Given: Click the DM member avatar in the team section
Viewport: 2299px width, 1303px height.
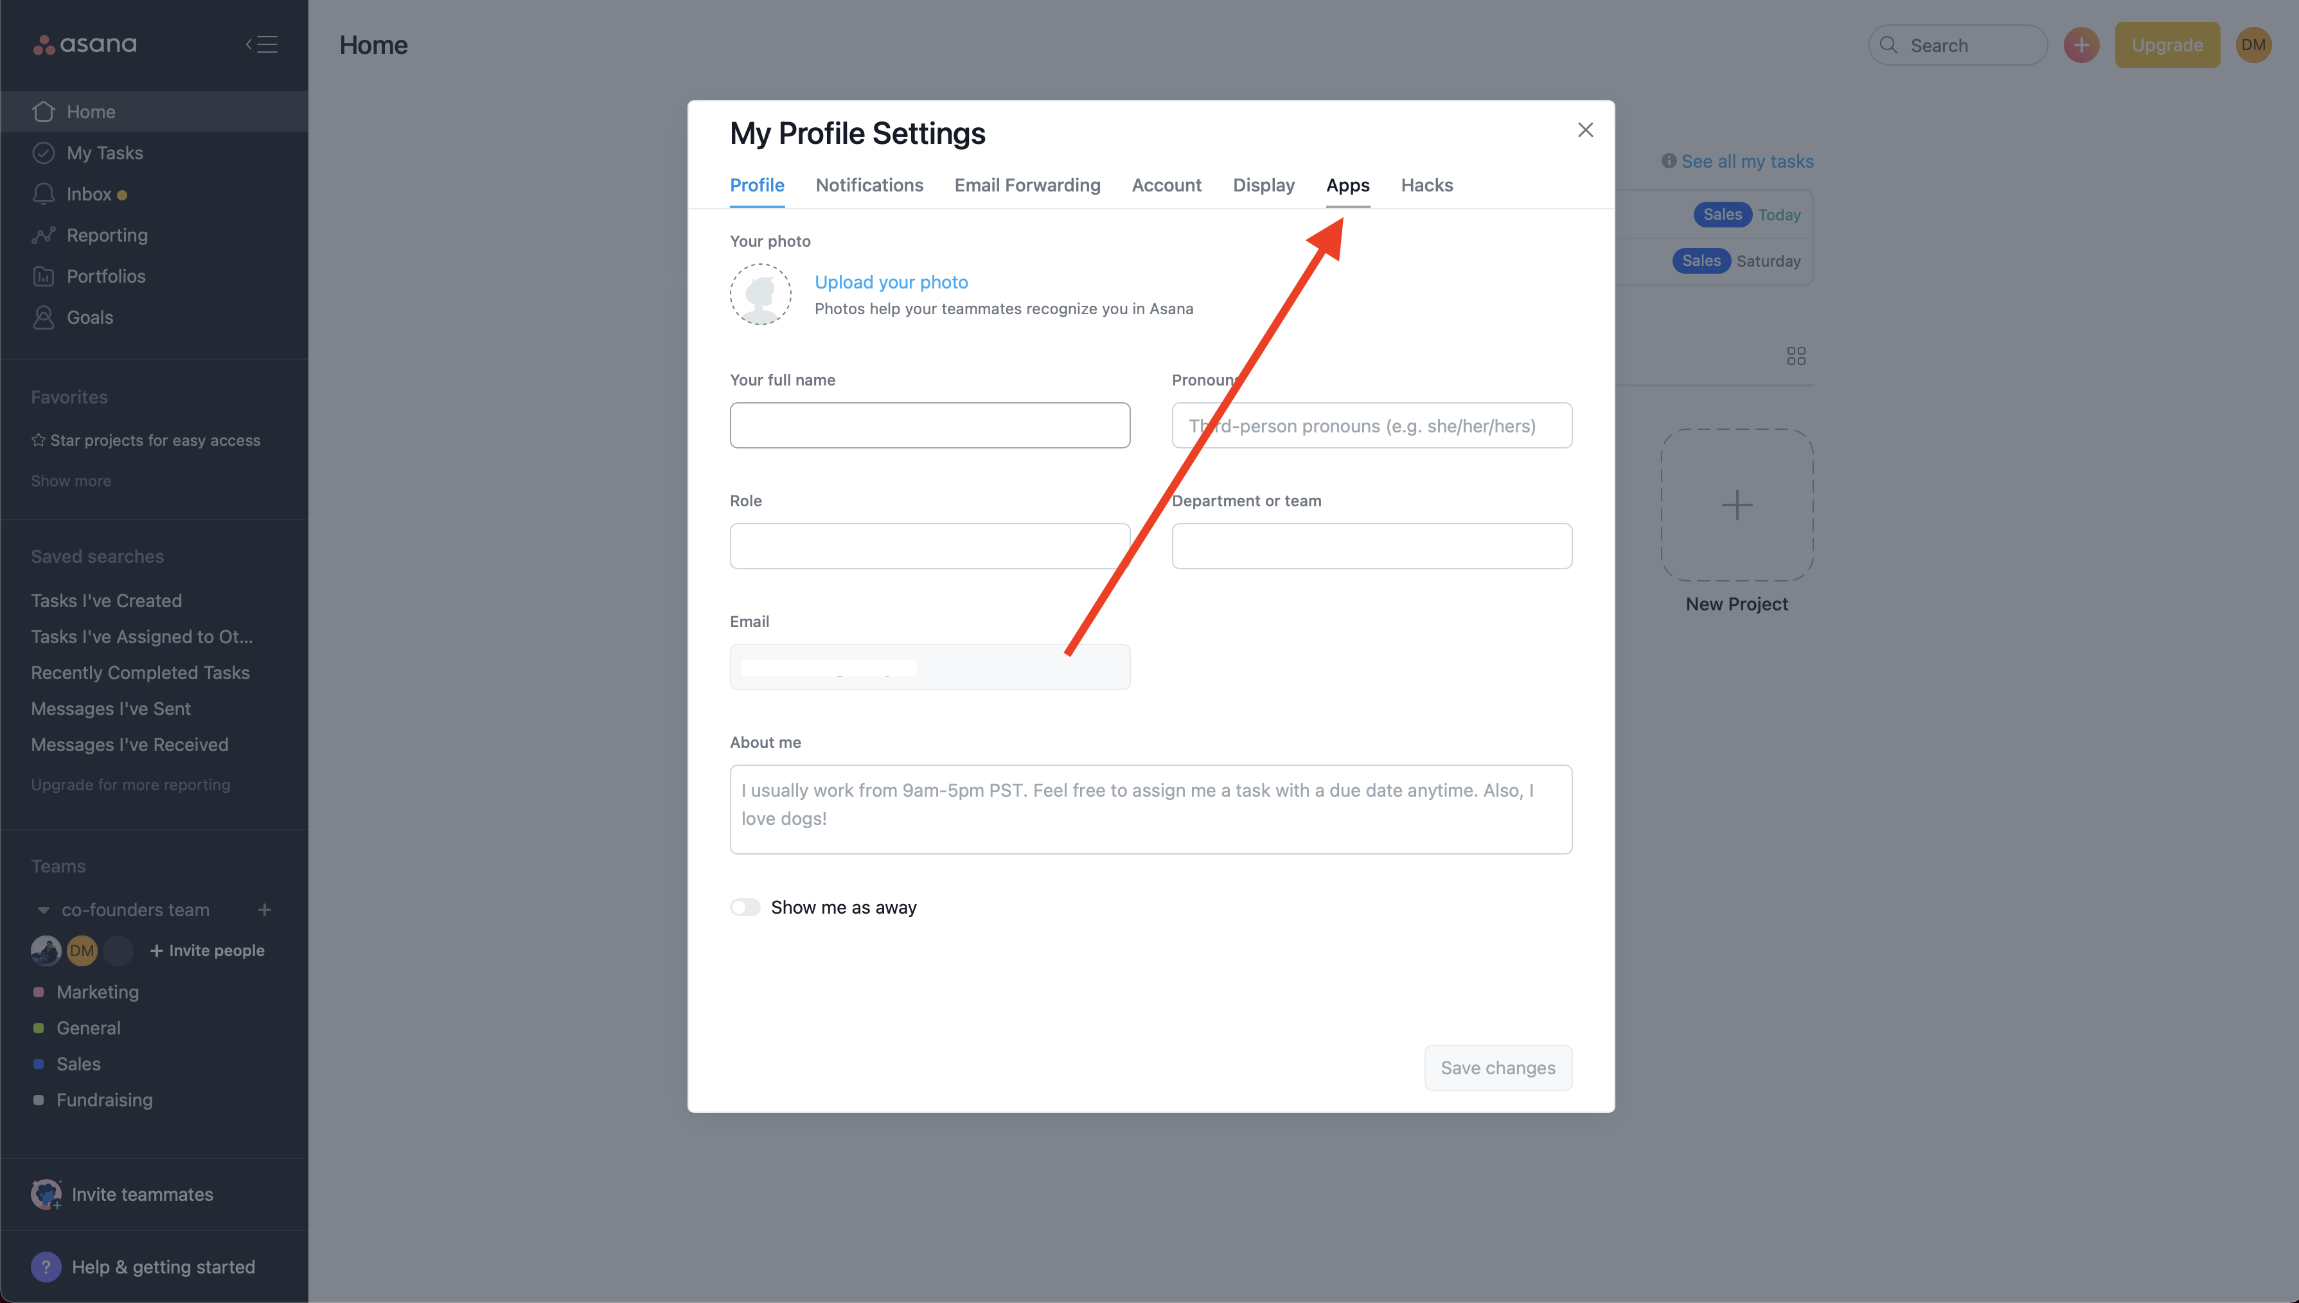Looking at the screenshot, I should (82, 950).
